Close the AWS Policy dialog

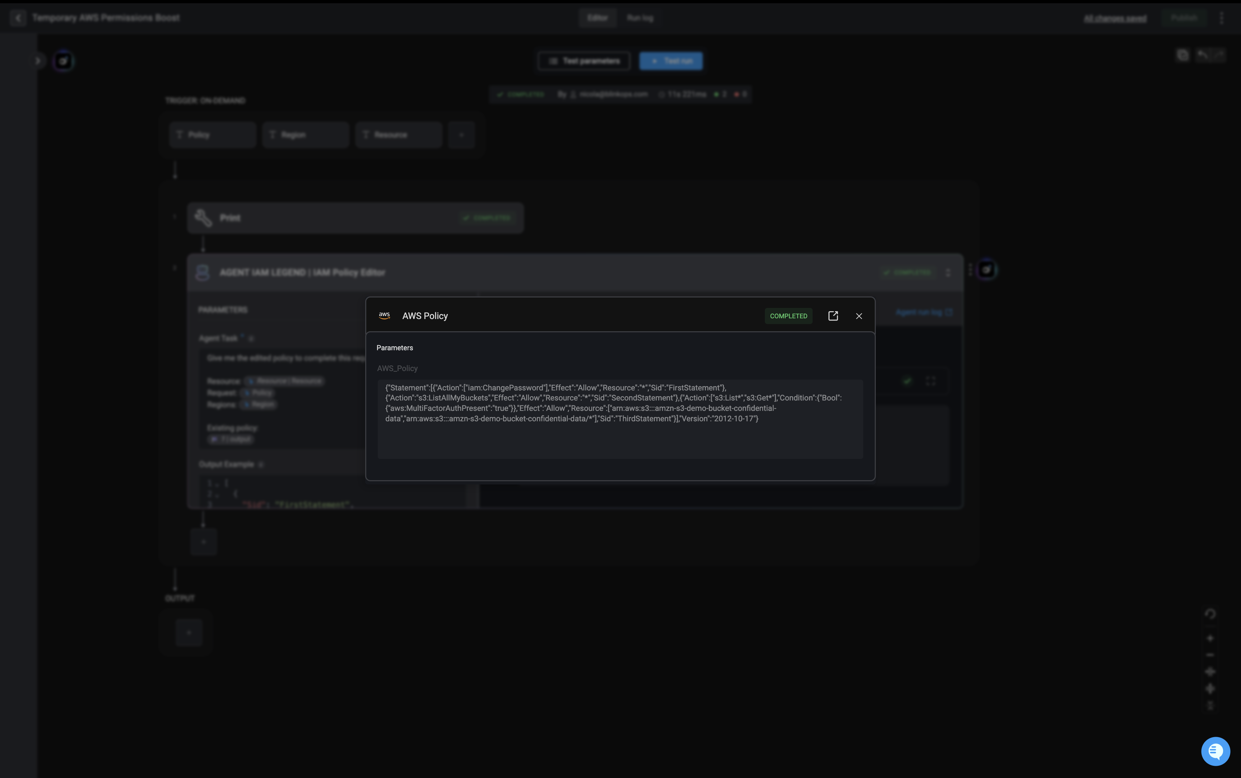click(859, 316)
